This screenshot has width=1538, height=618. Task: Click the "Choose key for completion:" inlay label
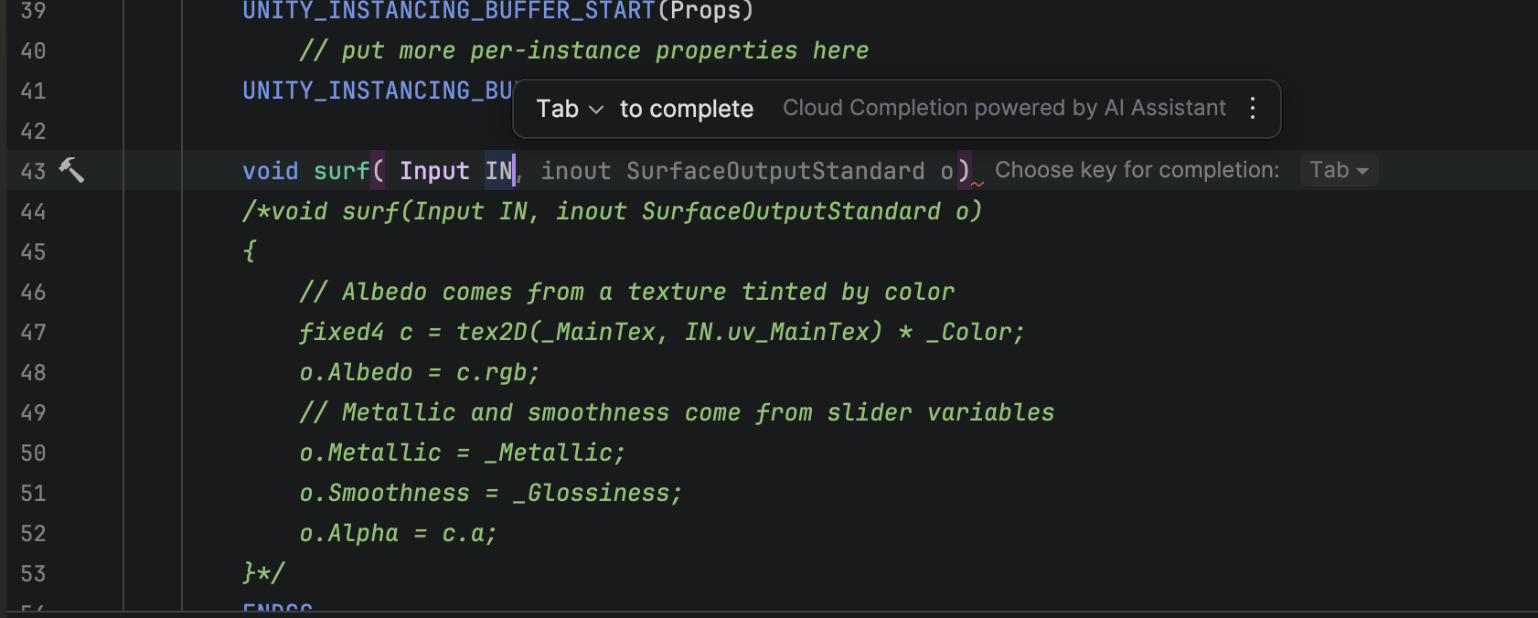[x=1136, y=170]
